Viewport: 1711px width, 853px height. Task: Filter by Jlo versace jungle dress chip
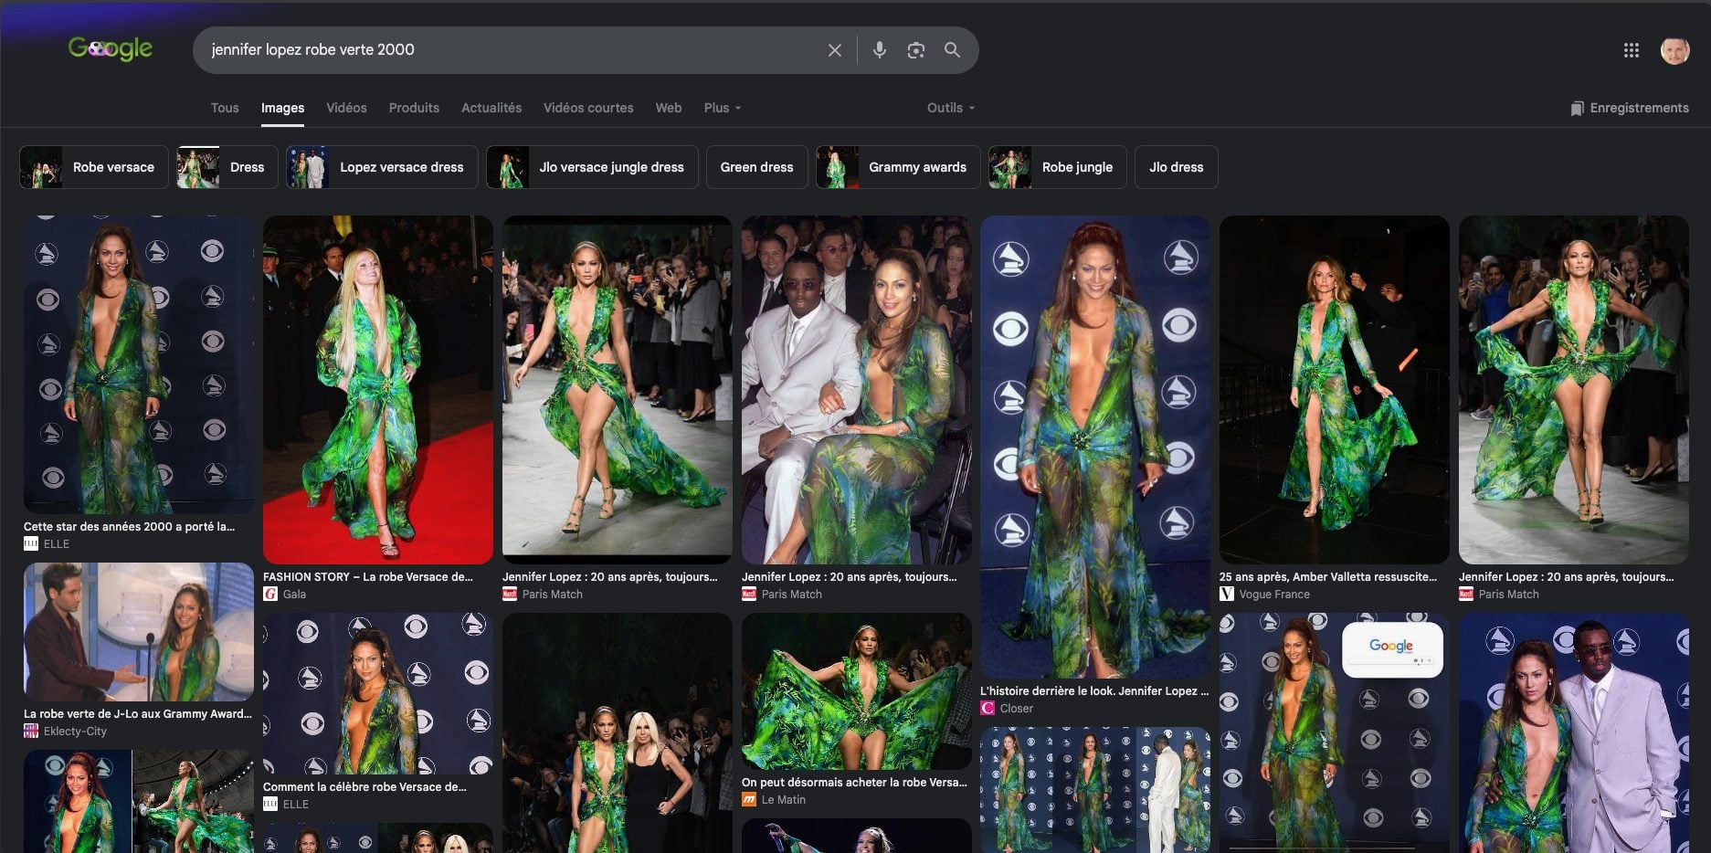coord(592,167)
